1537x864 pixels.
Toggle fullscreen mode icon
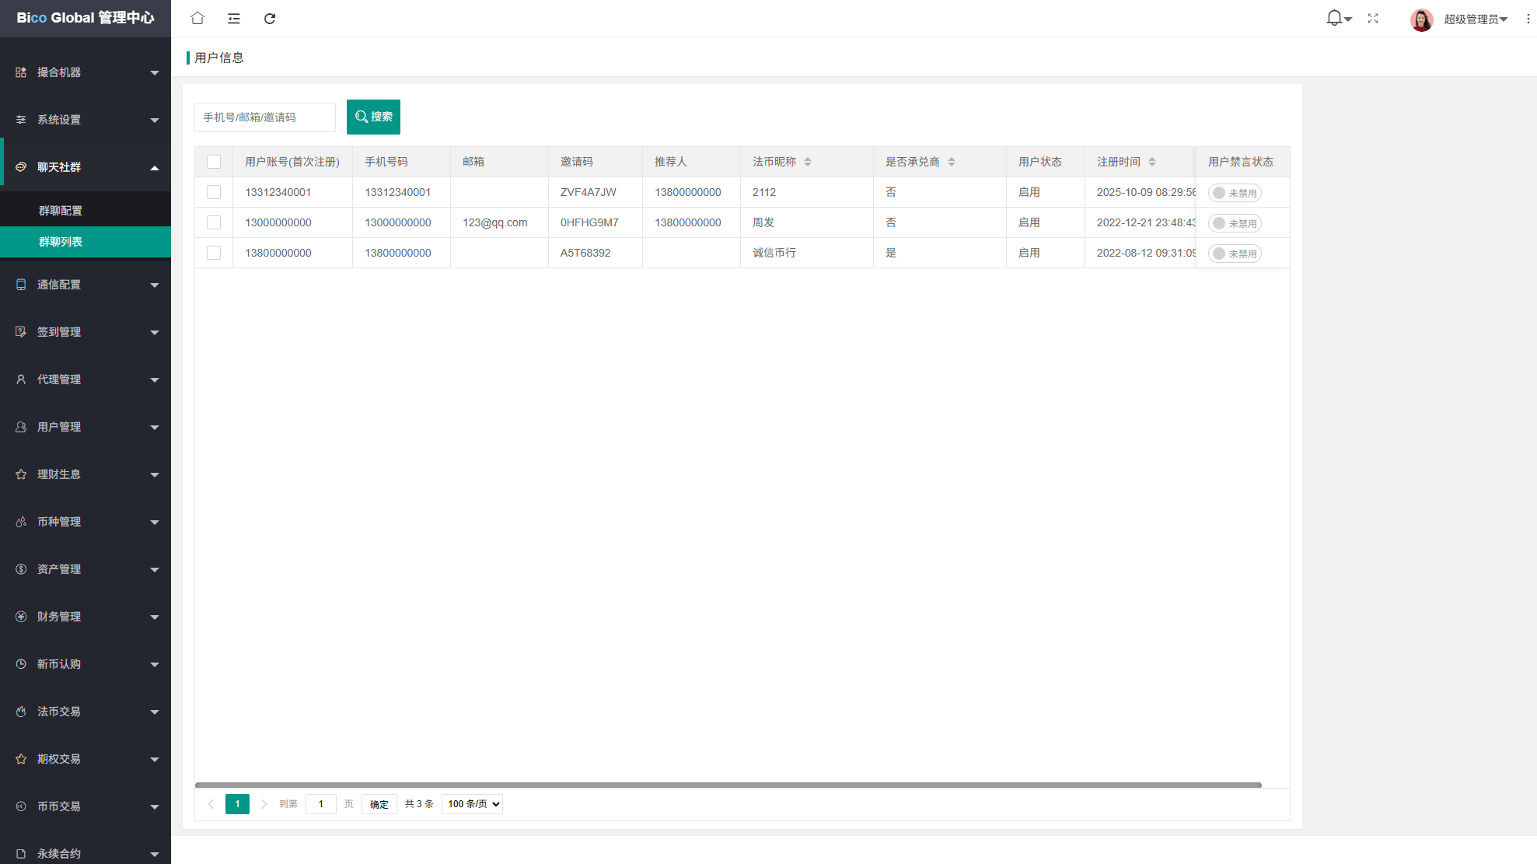1373,19
